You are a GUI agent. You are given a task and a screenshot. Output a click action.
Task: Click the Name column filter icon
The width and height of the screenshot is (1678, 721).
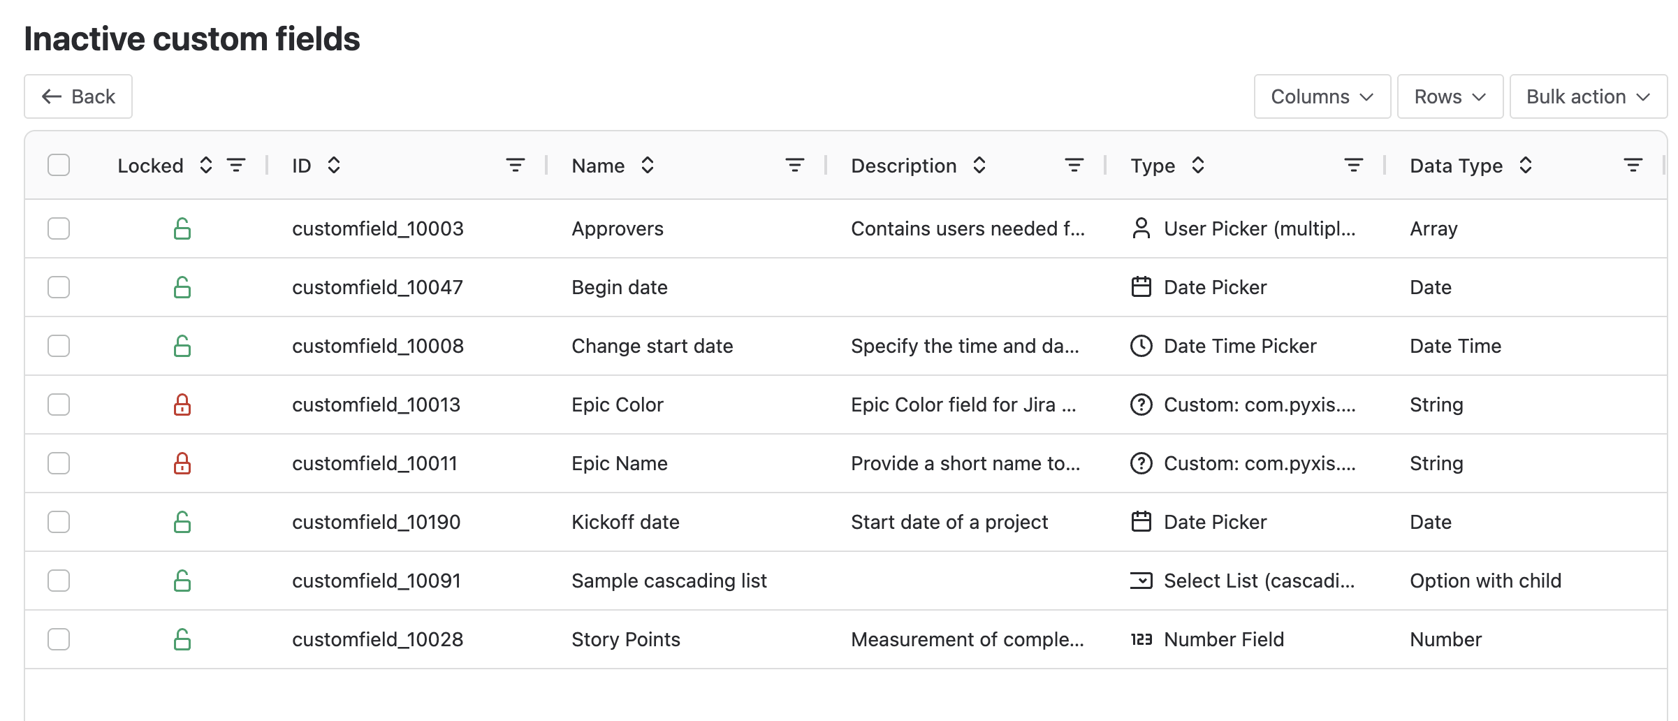point(795,166)
